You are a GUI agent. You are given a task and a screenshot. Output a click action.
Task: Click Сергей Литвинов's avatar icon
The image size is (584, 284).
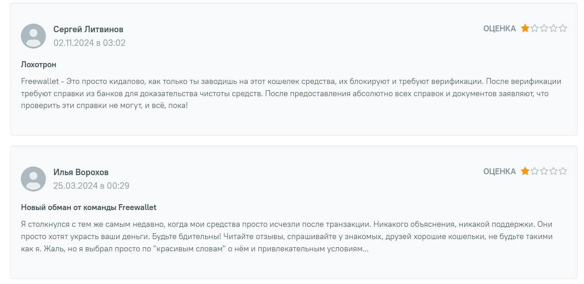33,36
